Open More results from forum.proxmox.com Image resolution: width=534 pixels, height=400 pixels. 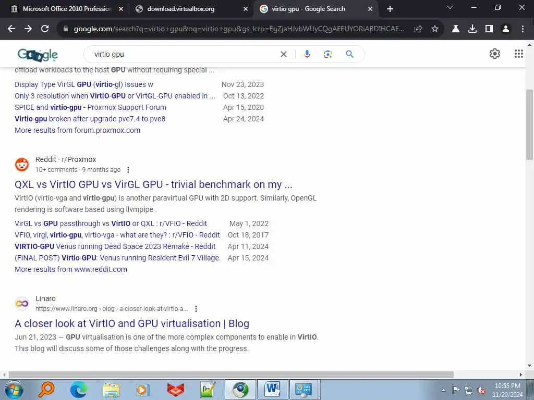pos(77,130)
